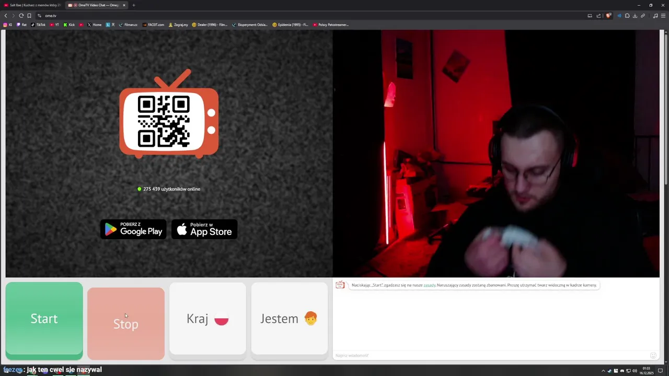The width and height of the screenshot is (669, 376).
Task: Open the zasady rules link
Action: point(429,285)
